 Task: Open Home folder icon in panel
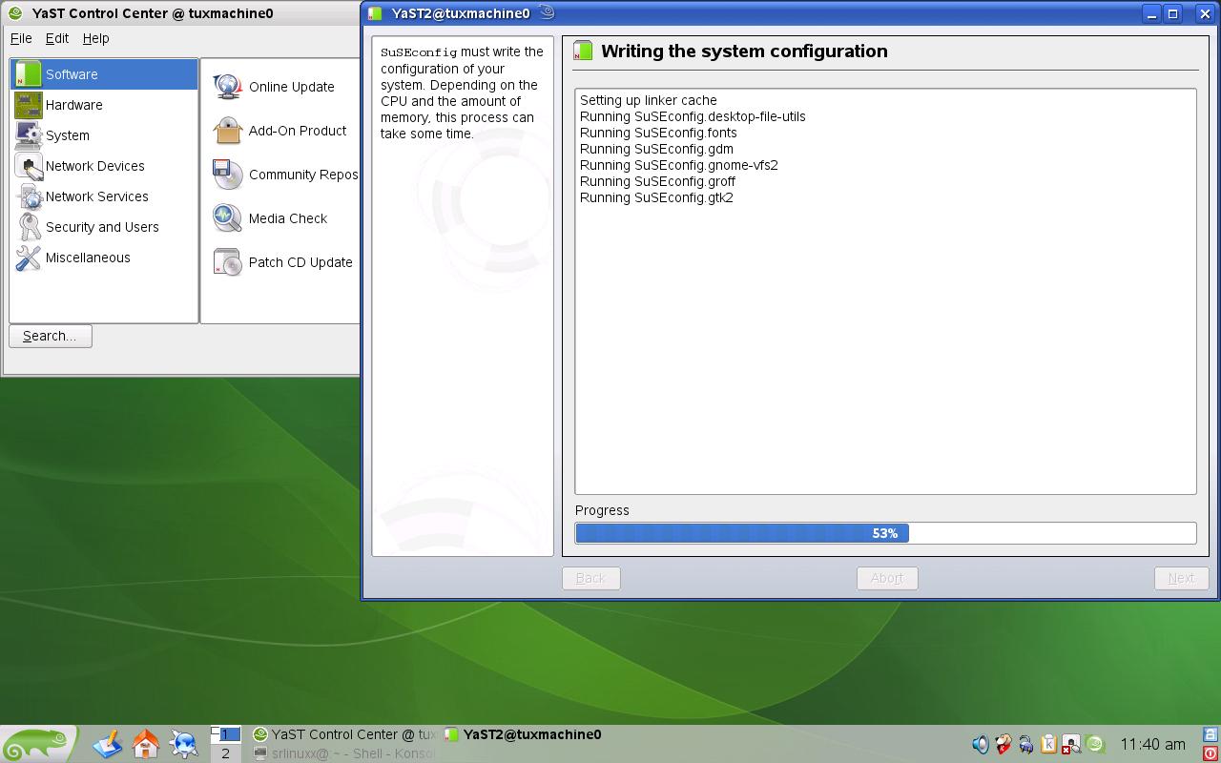pyautogui.click(x=146, y=744)
